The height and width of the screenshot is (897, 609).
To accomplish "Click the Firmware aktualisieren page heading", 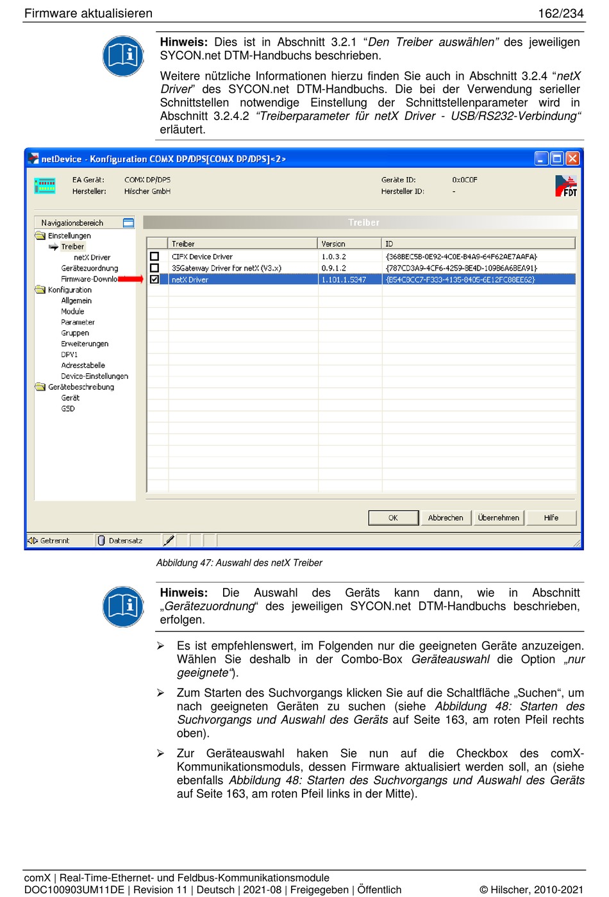I will pyautogui.click(x=88, y=13).
